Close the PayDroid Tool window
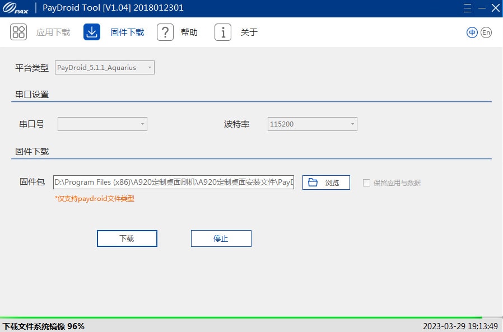The height and width of the screenshot is (332, 503). [x=496, y=8]
